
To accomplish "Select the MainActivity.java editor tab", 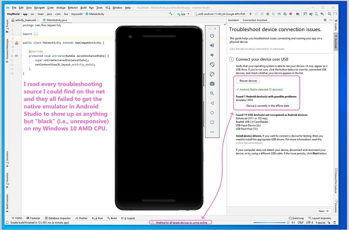I will (x=57, y=20).
